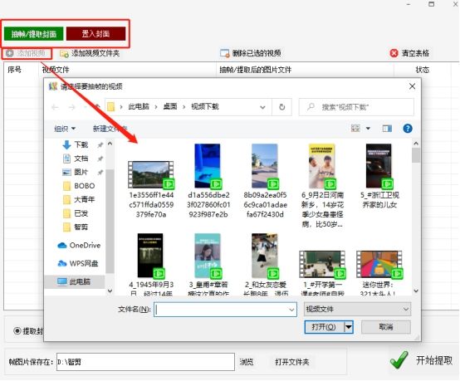The width and height of the screenshot is (460, 381).
Task: Click the green checkmark start extraction icon
Action: point(399,360)
